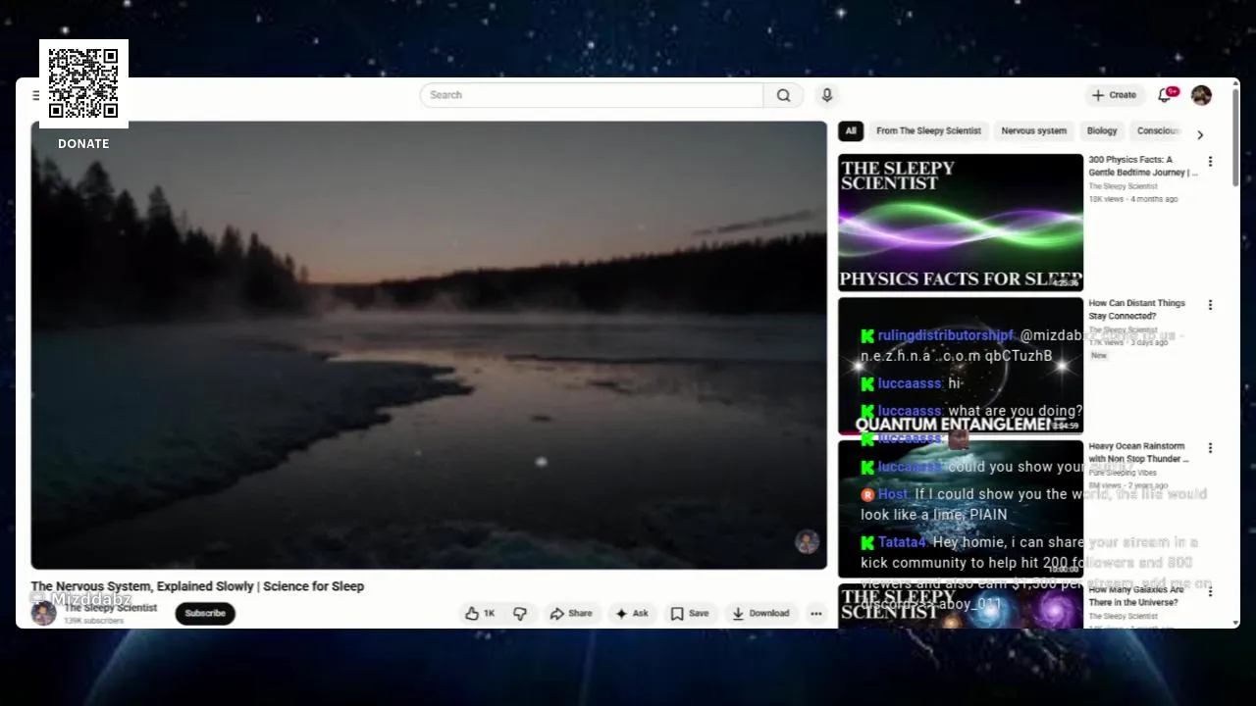Share the video
The image size is (1256, 706).
click(571, 613)
